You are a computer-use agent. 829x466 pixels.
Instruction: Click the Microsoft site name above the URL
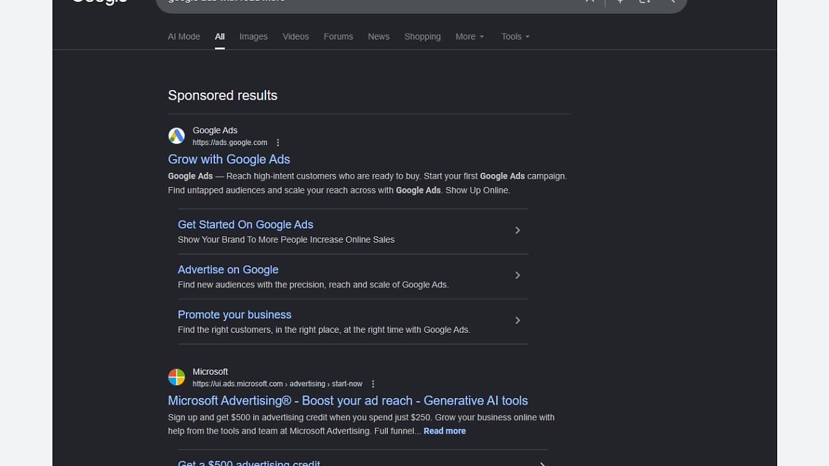point(210,372)
